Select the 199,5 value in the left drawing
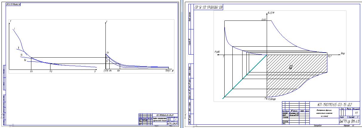Screen dimensions: 362x128 tap(168, 71)
